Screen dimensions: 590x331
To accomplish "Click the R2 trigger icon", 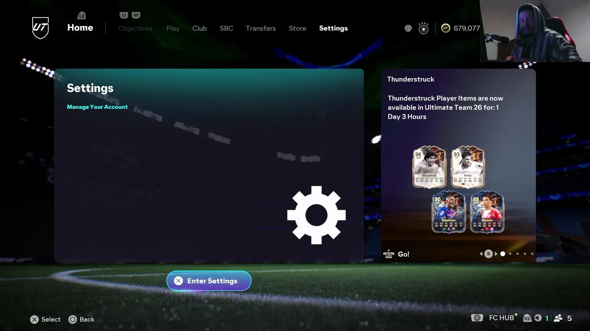I will (x=527, y=318).
